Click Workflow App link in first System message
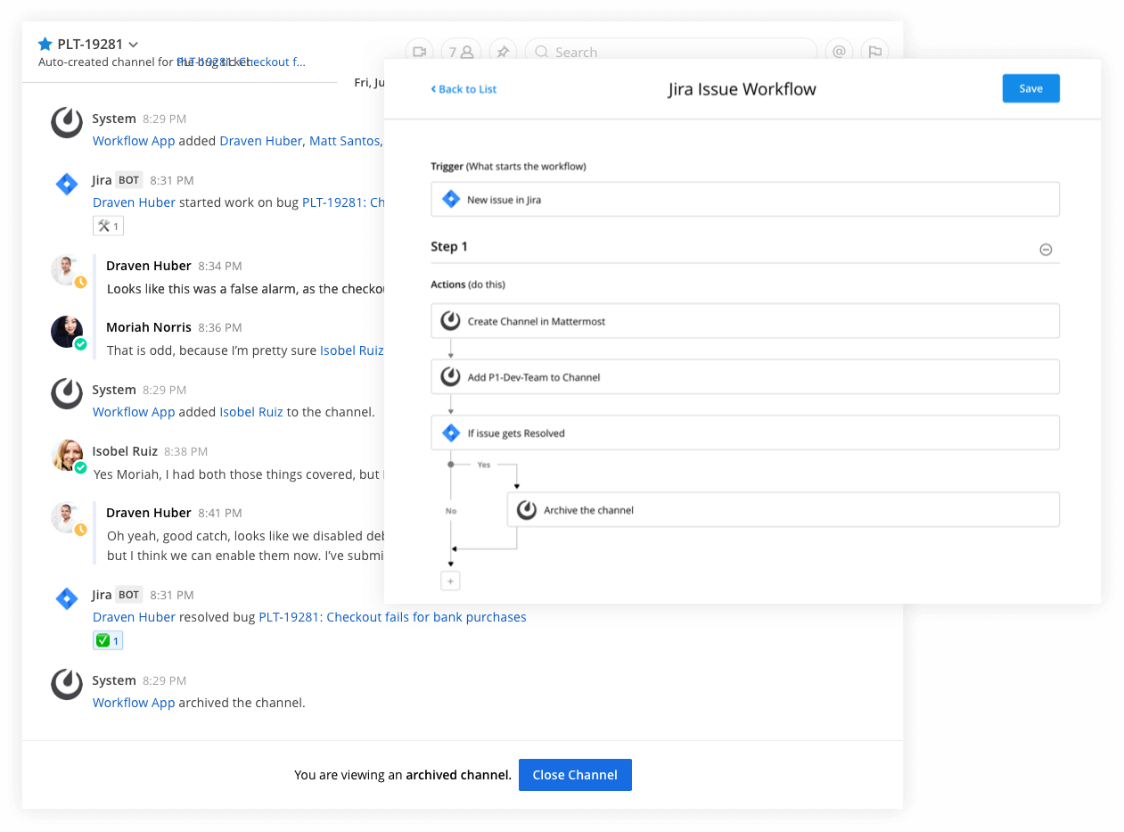1124x832 pixels. (134, 141)
